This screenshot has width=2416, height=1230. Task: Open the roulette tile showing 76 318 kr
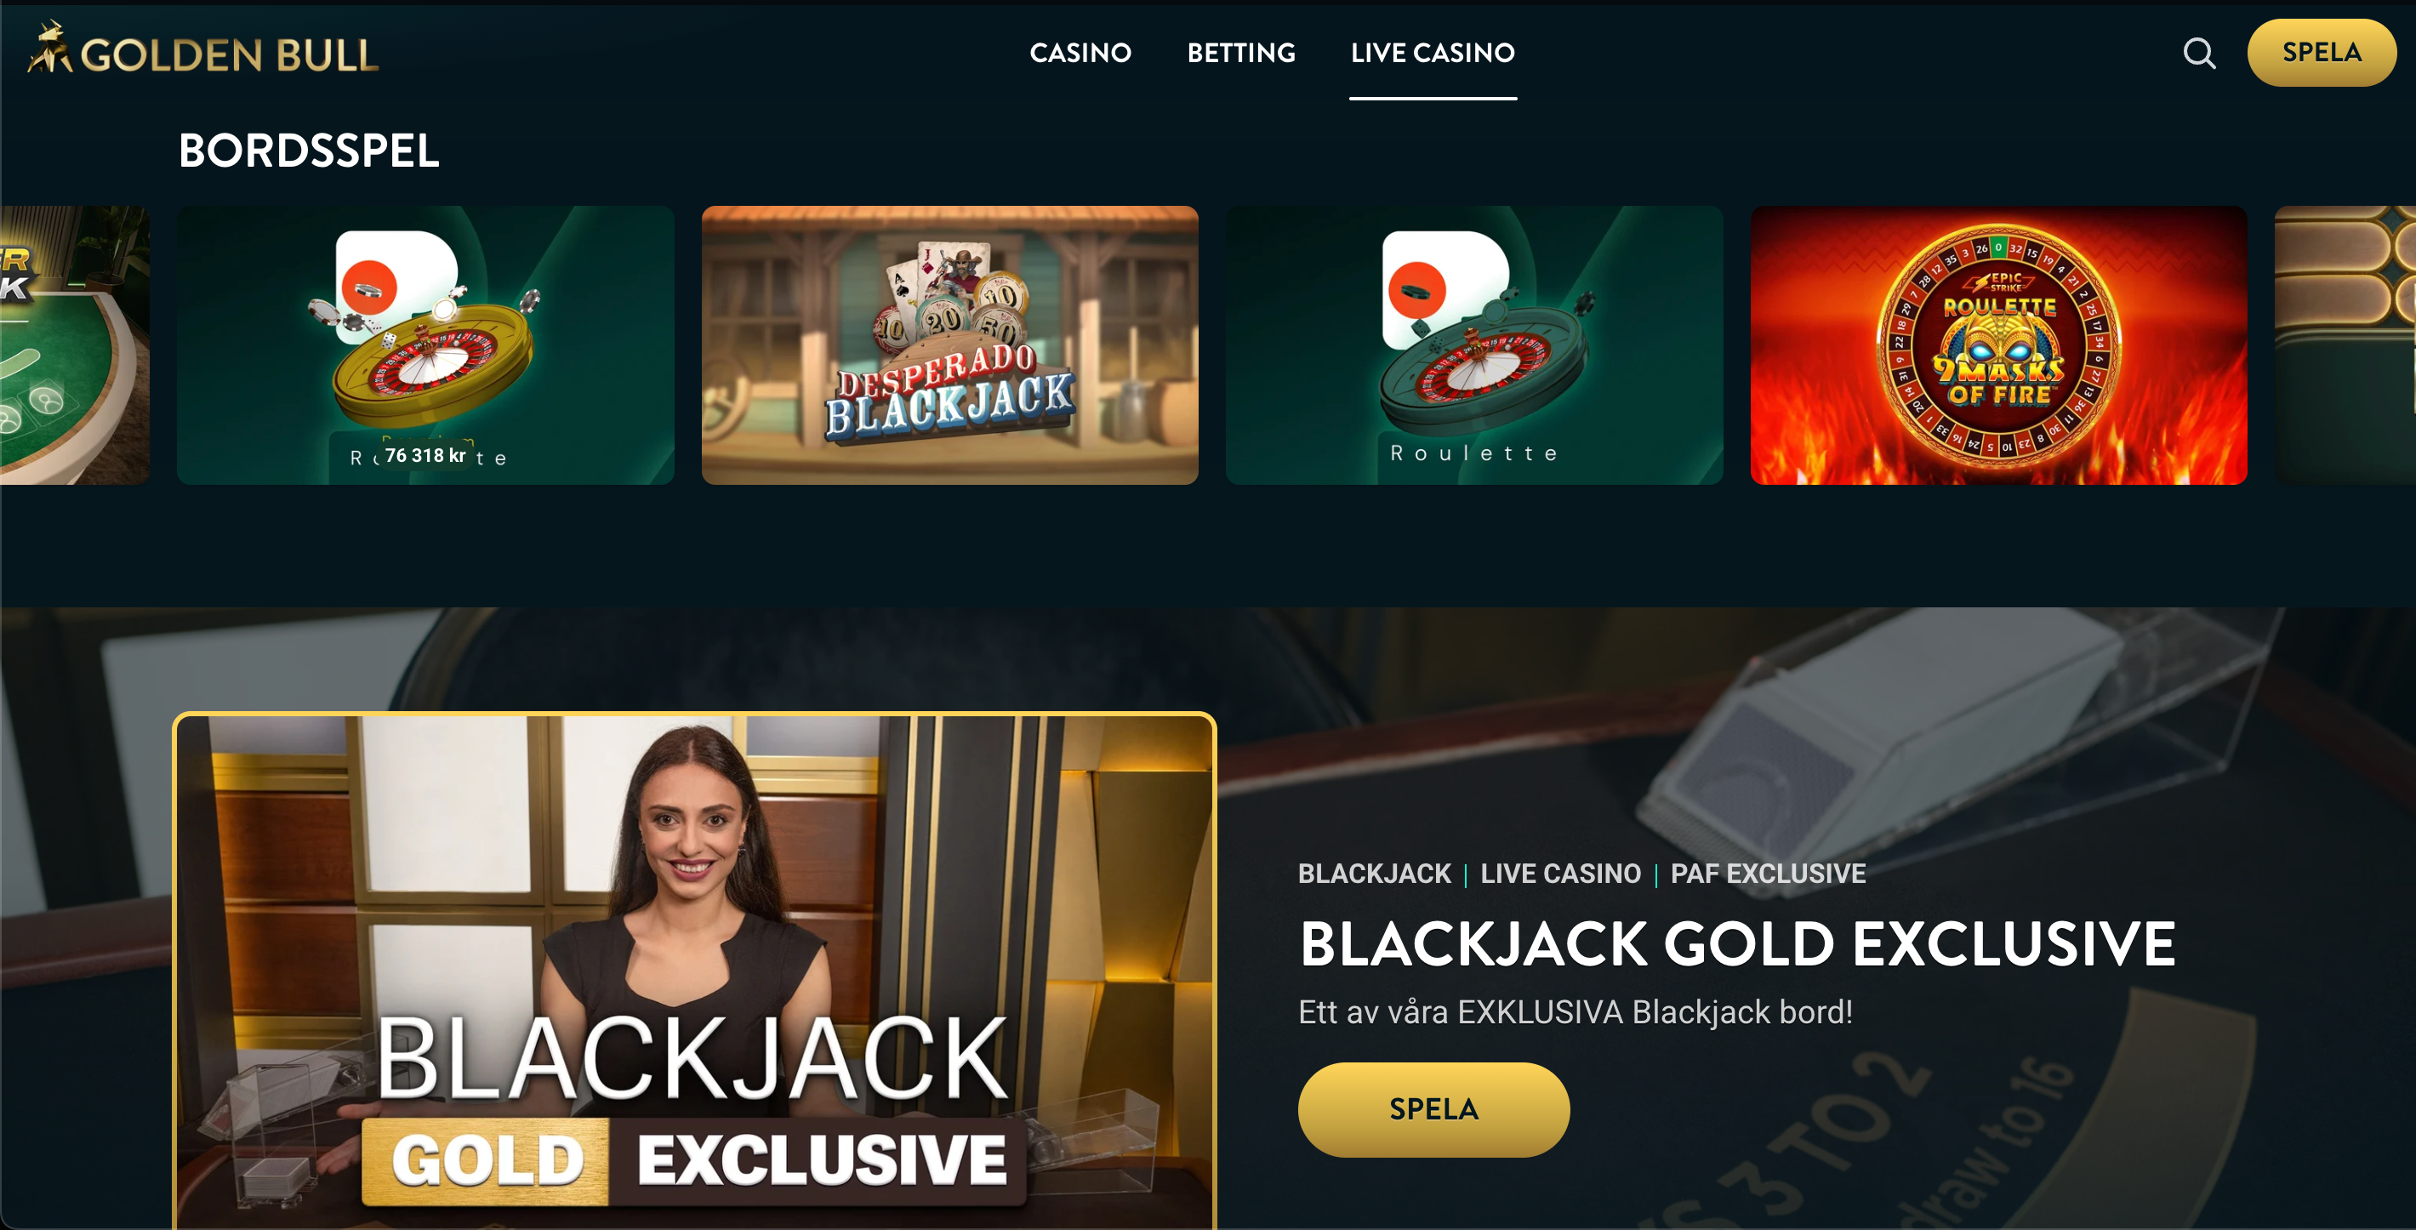[425, 345]
